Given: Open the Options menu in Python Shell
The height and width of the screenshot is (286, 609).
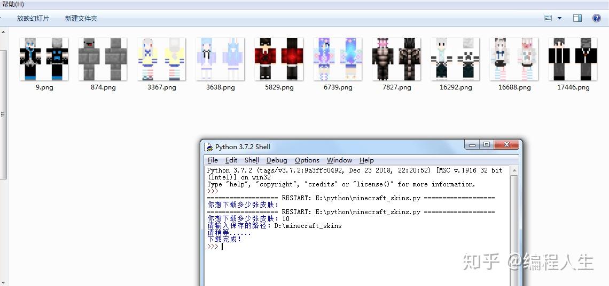Looking at the screenshot, I should [307, 160].
